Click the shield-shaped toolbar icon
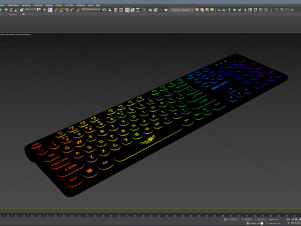 [255, 10]
